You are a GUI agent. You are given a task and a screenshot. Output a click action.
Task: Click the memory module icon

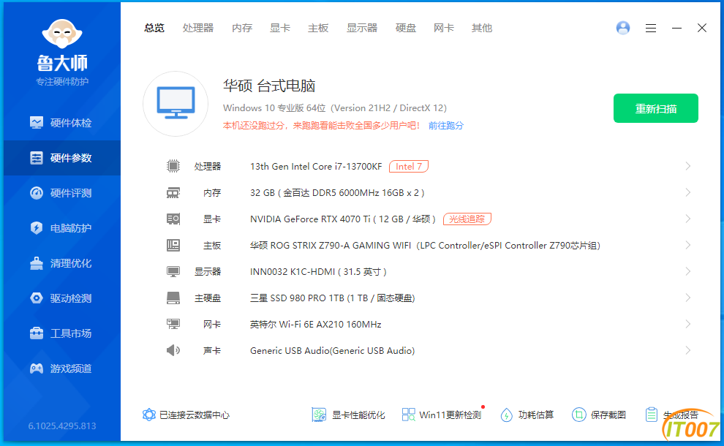coord(173,192)
